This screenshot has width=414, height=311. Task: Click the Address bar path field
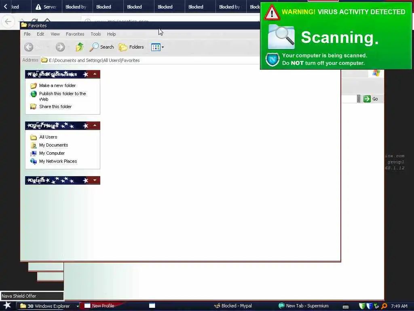pyautogui.click(x=150, y=60)
